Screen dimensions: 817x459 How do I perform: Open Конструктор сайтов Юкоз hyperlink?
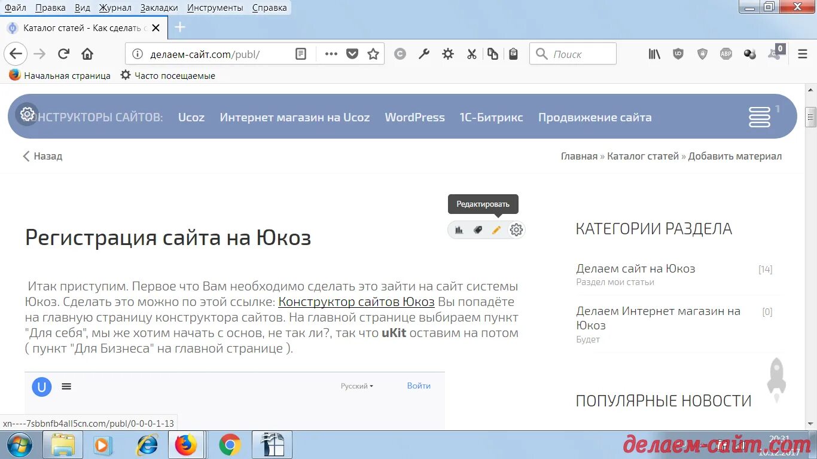[x=356, y=302]
